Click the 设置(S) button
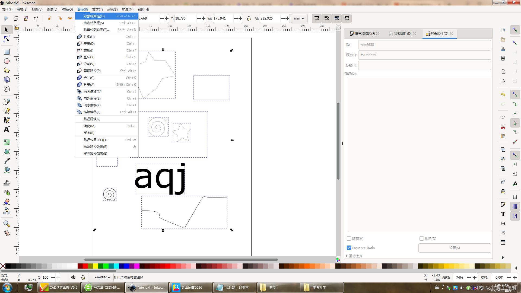This screenshot has width=521, height=293. 455,248
